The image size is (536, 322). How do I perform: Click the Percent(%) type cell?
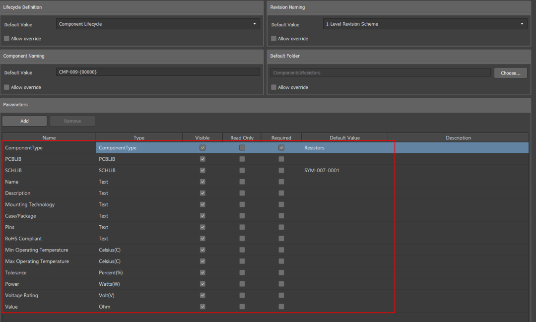click(x=139, y=272)
